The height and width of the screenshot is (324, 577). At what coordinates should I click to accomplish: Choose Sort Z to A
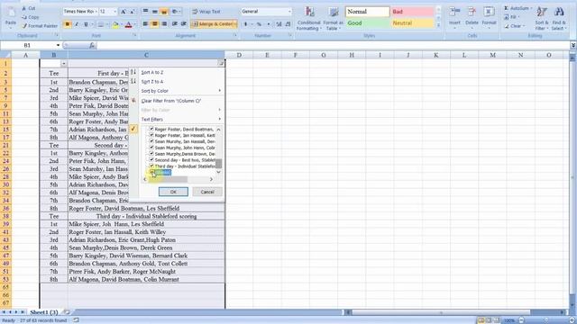point(152,82)
